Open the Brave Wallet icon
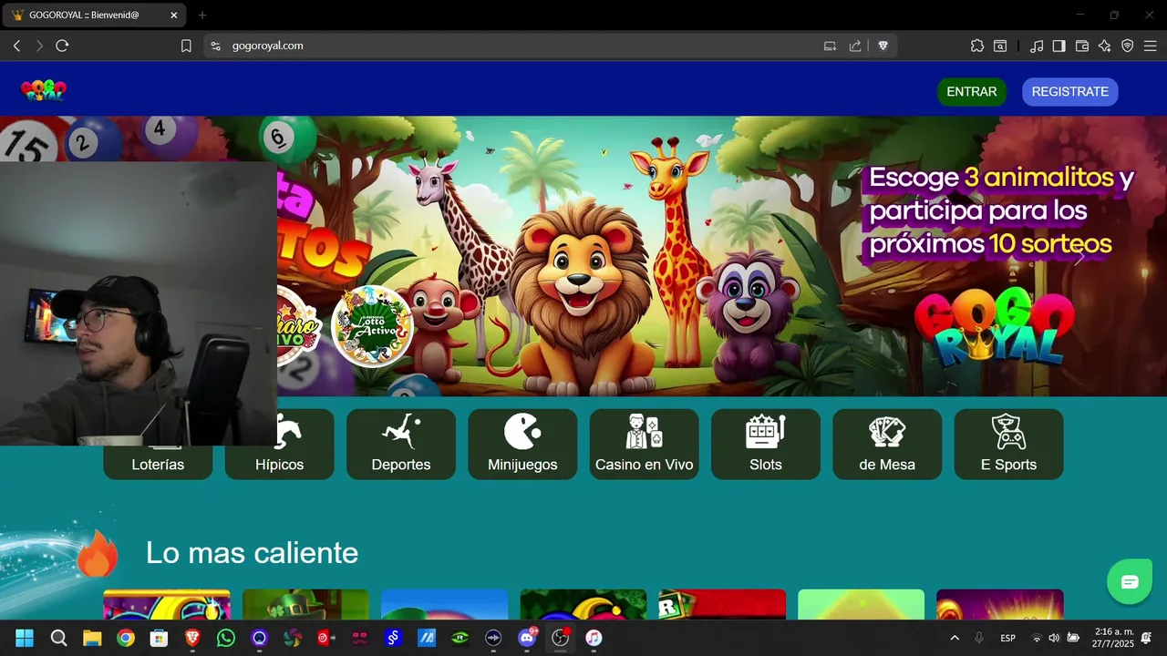The width and height of the screenshot is (1167, 656). [1082, 46]
